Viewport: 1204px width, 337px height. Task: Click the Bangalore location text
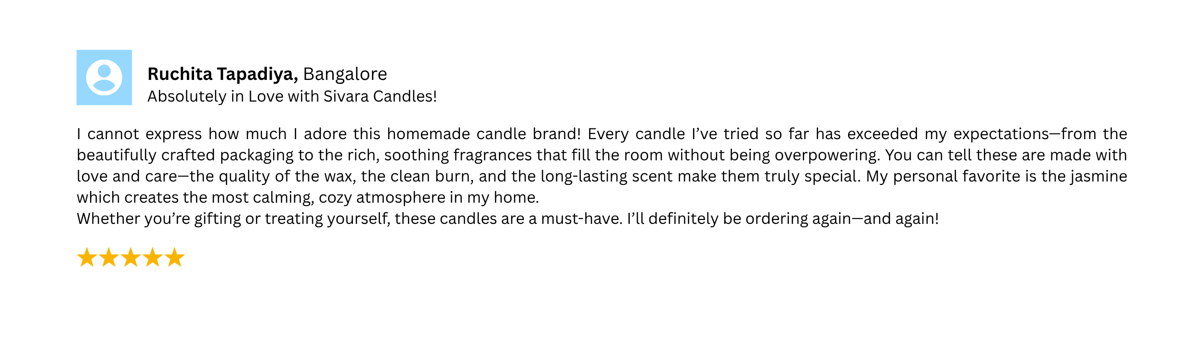(345, 74)
